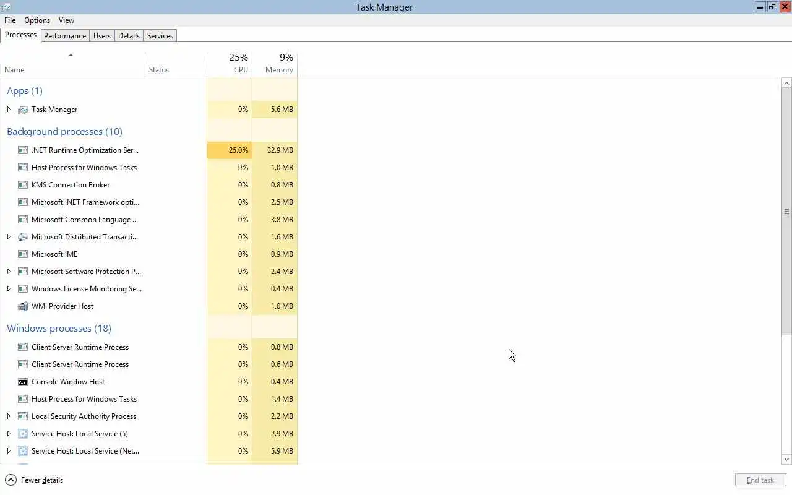Expand Microsoft Distributed Transaction row
The width and height of the screenshot is (792, 495).
coord(9,237)
